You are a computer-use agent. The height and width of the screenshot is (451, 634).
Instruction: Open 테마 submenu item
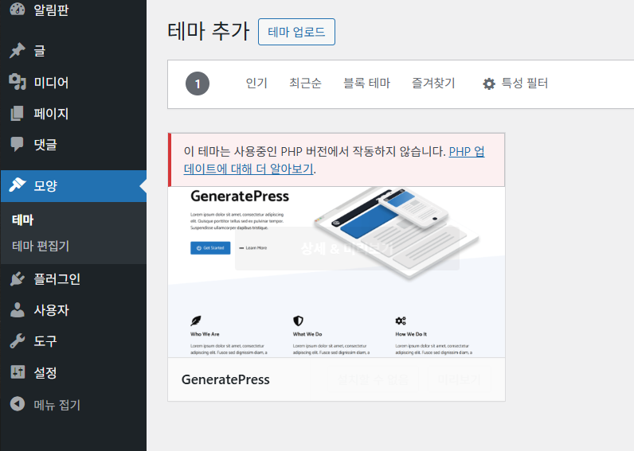[22, 220]
